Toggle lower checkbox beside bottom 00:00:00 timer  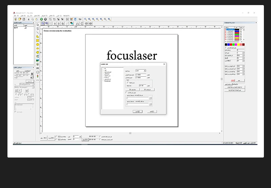pyautogui.click(x=100, y=140)
